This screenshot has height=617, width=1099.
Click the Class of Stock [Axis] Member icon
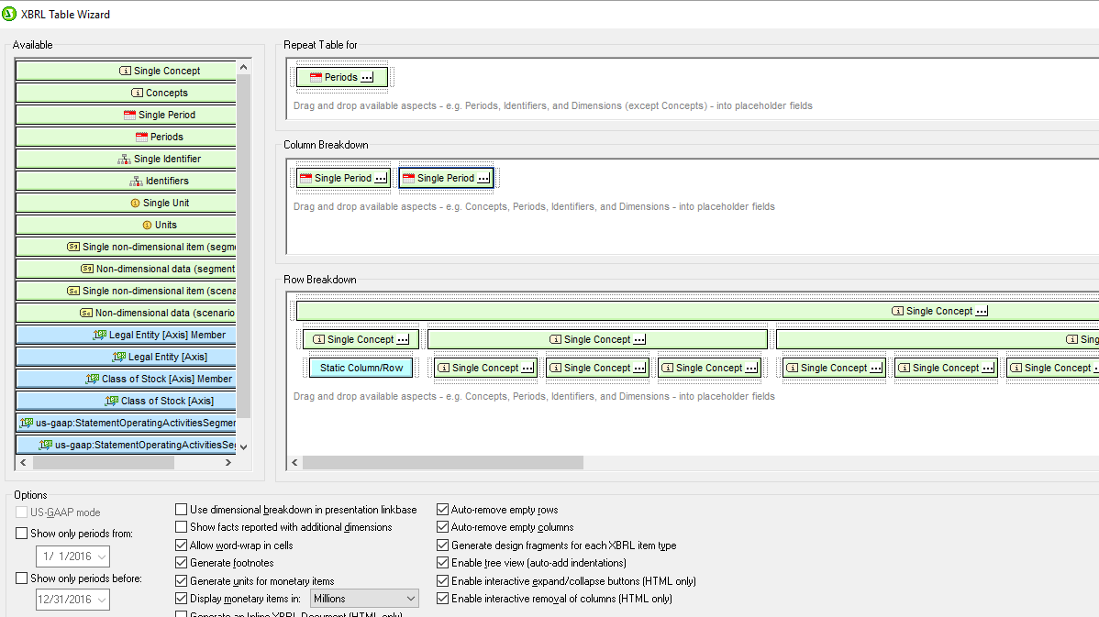click(93, 379)
